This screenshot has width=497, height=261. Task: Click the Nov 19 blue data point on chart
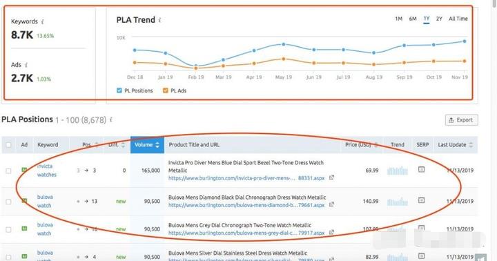click(x=465, y=41)
